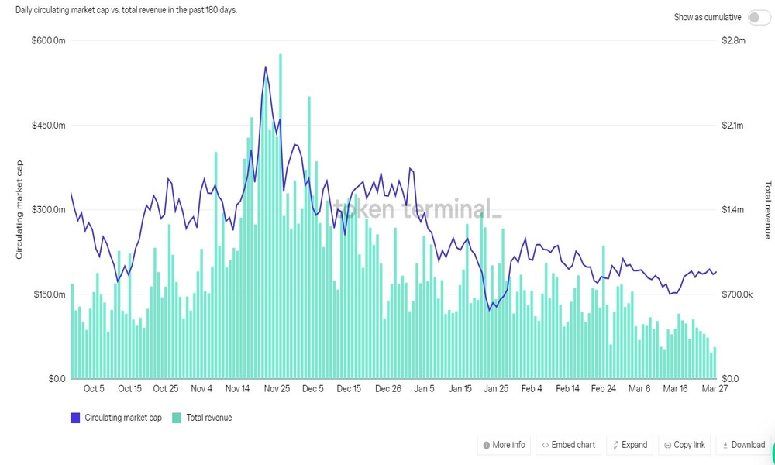775x465 pixels.
Task: Click the Feb 4 x-axis label
Action: pos(532,389)
